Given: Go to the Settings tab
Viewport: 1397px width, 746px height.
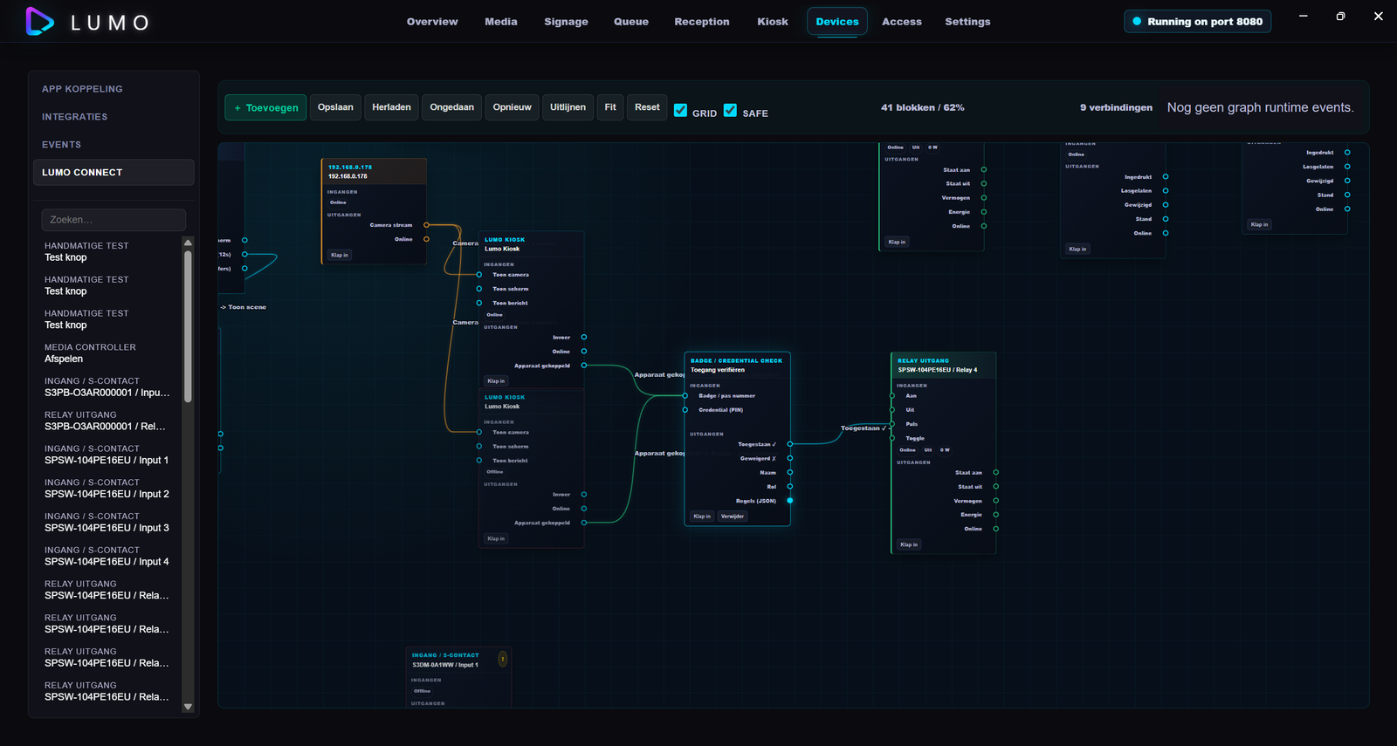Looking at the screenshot, I should 967,22.
